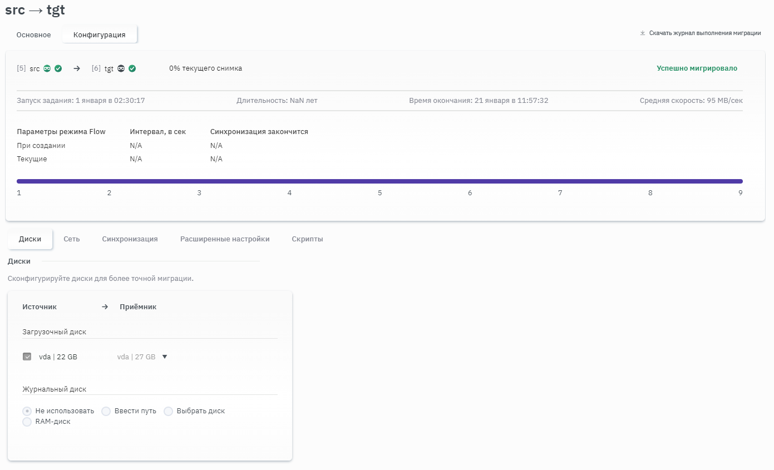Open the Сеть settings tab
774x470 pixels.
(71, 239)
